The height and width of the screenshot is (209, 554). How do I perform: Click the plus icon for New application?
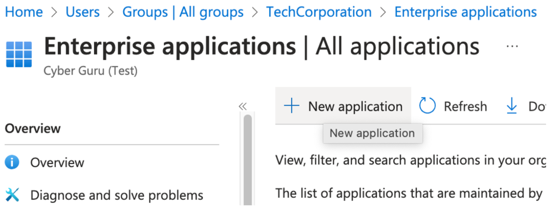[x=292, y=106]
